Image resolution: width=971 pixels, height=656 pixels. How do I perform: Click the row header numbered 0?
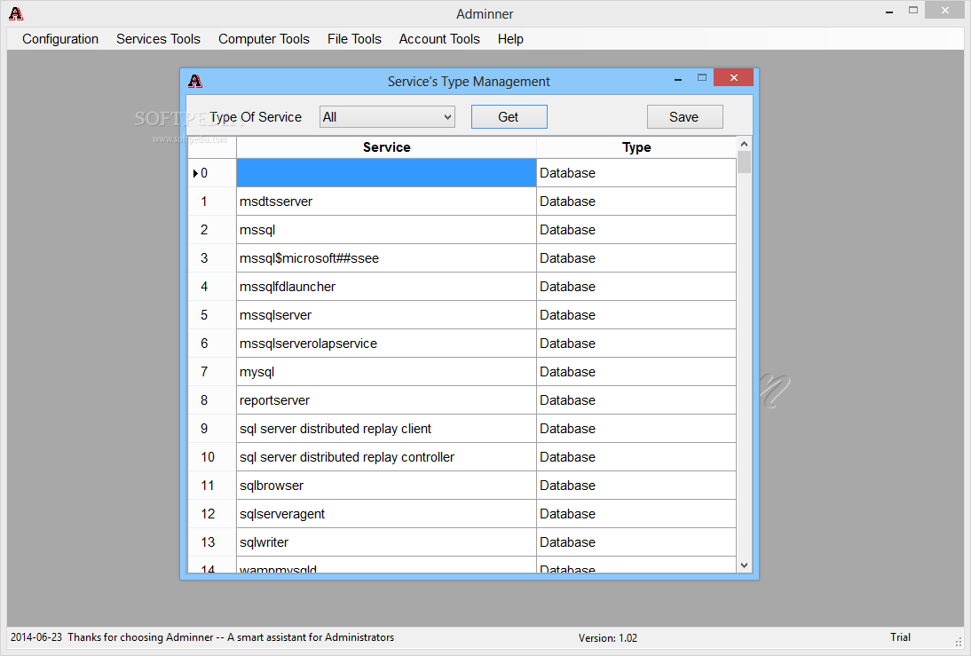[x=212, y=173]
